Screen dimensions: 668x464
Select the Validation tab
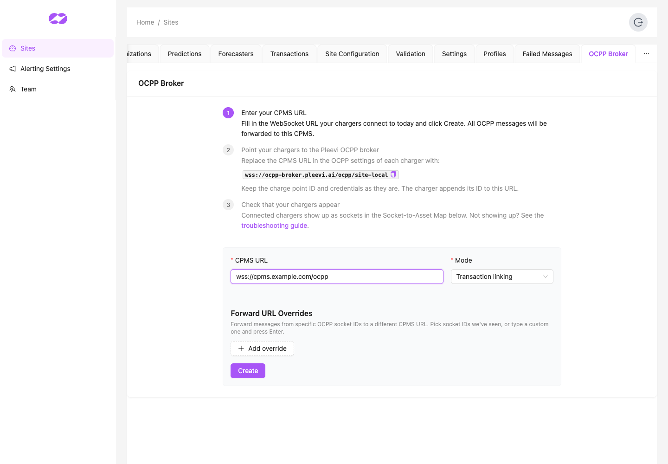(411, 54)
